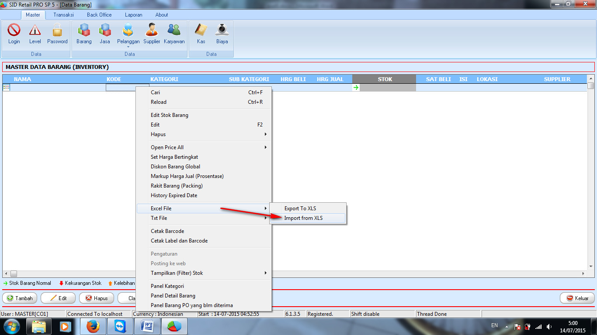Click the Keluar button
The height and width of the screenshot is (335, 597).
(x=577, y=298)
